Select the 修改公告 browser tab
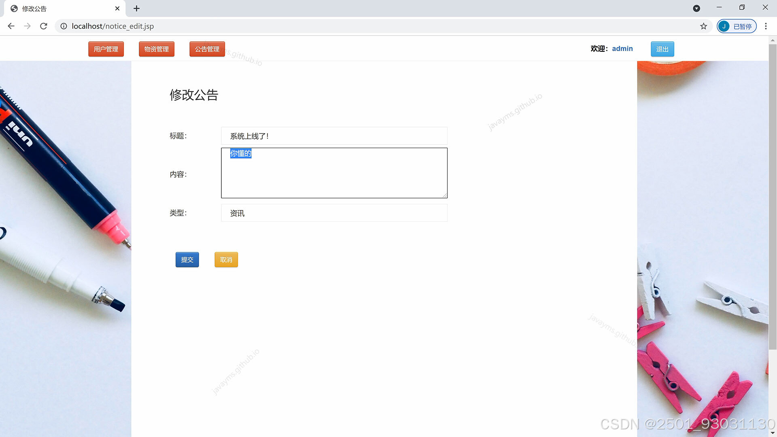The width and height of the screenshot is (777, 437). 65,8
